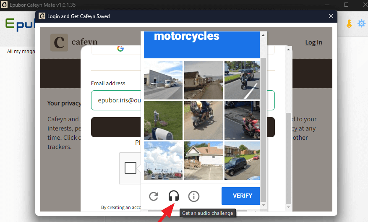The height and width of the screenshot is (222, 368).
Task: Maximize the Epubor Cafeyn Mate window
Action: pyautogui.click(x=346, y=5)
